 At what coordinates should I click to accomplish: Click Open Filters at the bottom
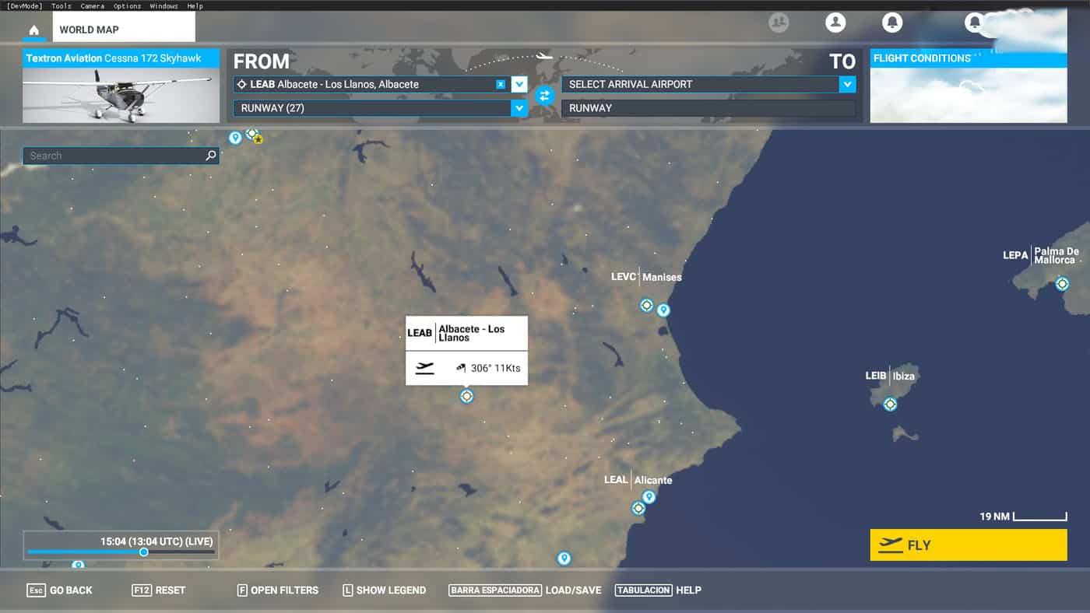278,590
